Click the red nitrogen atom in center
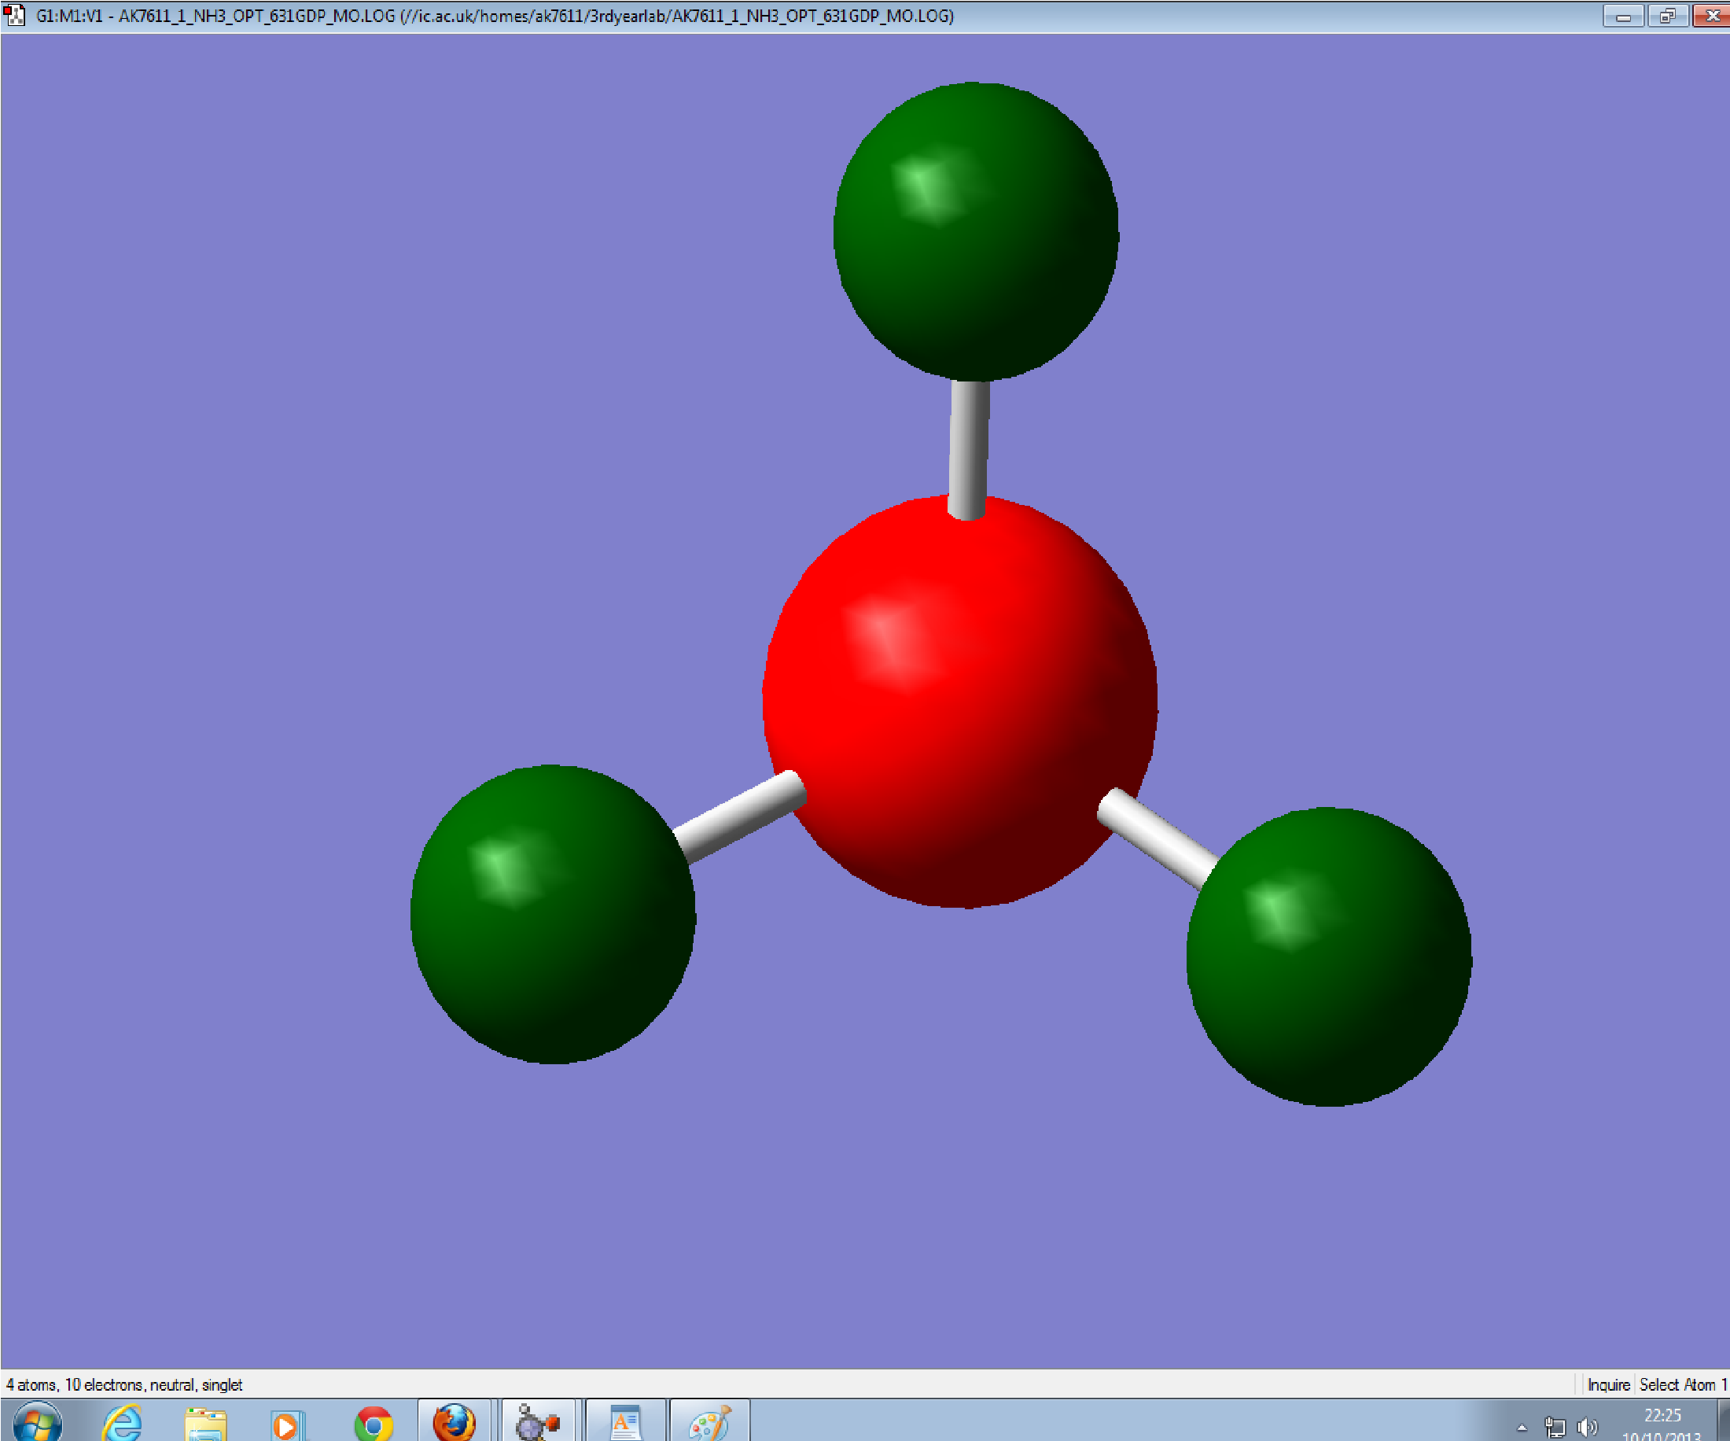The height and width of the screenshot is (1441, 1730). (x=959, y=701)
